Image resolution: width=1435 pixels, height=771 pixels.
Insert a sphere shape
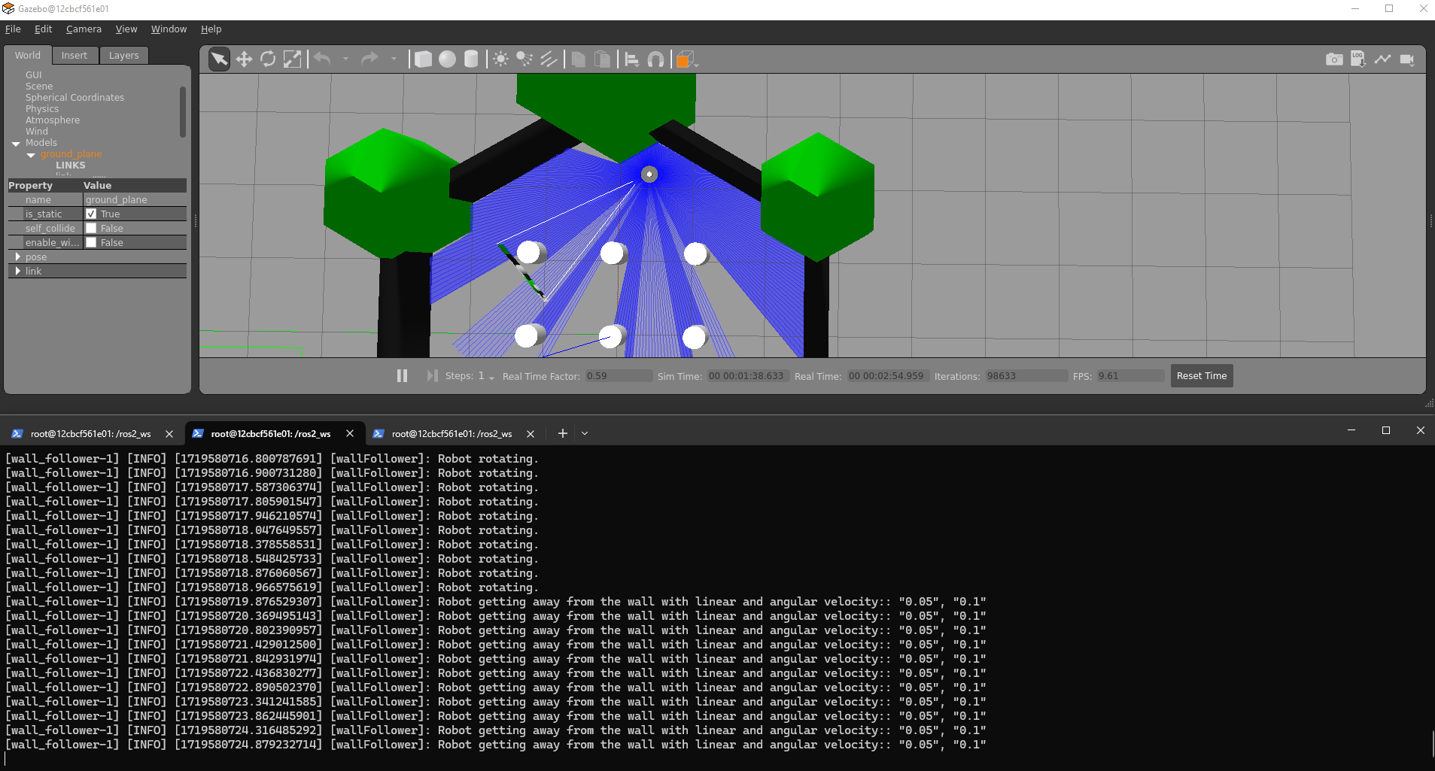[447, 59]
